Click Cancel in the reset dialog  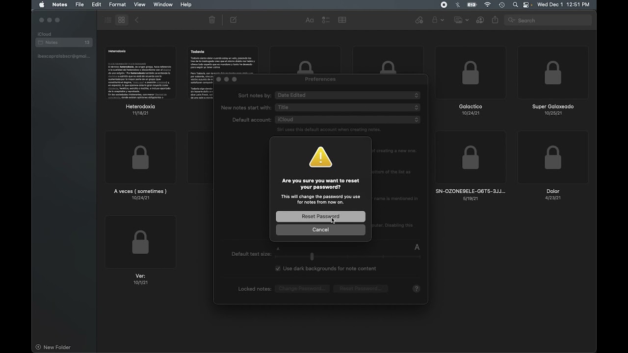[x=320, y=229]
